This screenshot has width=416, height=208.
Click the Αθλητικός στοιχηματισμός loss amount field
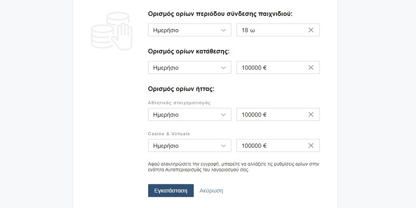click(x=278, y=114)
